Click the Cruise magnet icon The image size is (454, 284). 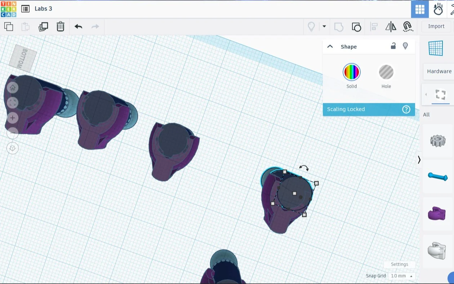(x=408, y=26)
